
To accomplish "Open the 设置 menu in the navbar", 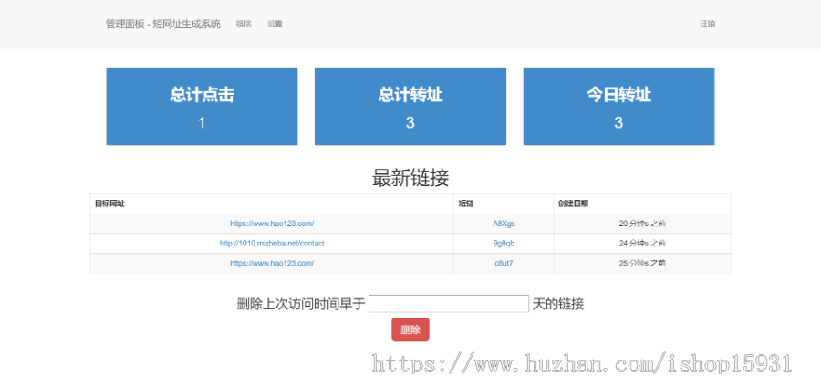I will 275,24.
